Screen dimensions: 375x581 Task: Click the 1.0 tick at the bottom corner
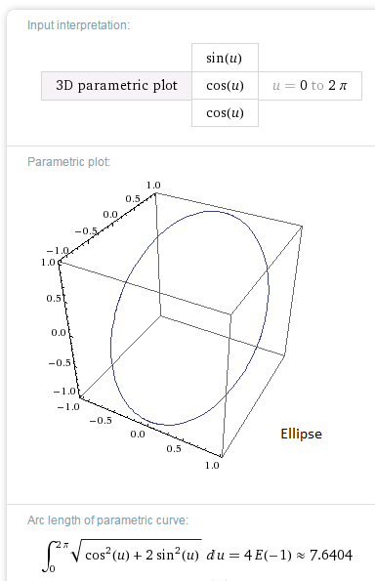click(212, 466)
